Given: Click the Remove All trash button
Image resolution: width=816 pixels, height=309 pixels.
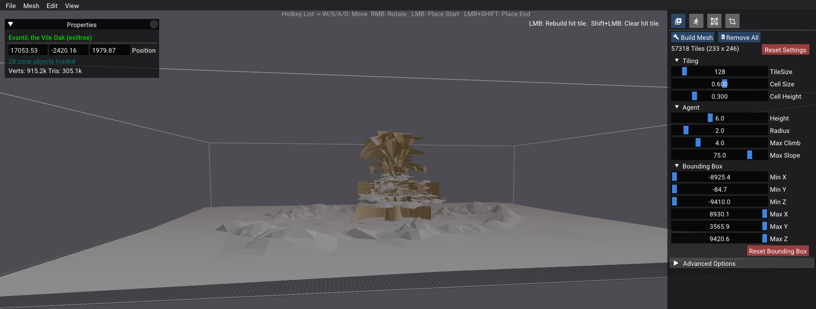Looking at the screenshot, I should pos(739,37).
